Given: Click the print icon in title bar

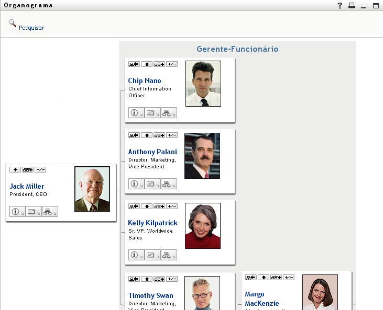Looking at the screenshot, I should [x=352, y=5].
